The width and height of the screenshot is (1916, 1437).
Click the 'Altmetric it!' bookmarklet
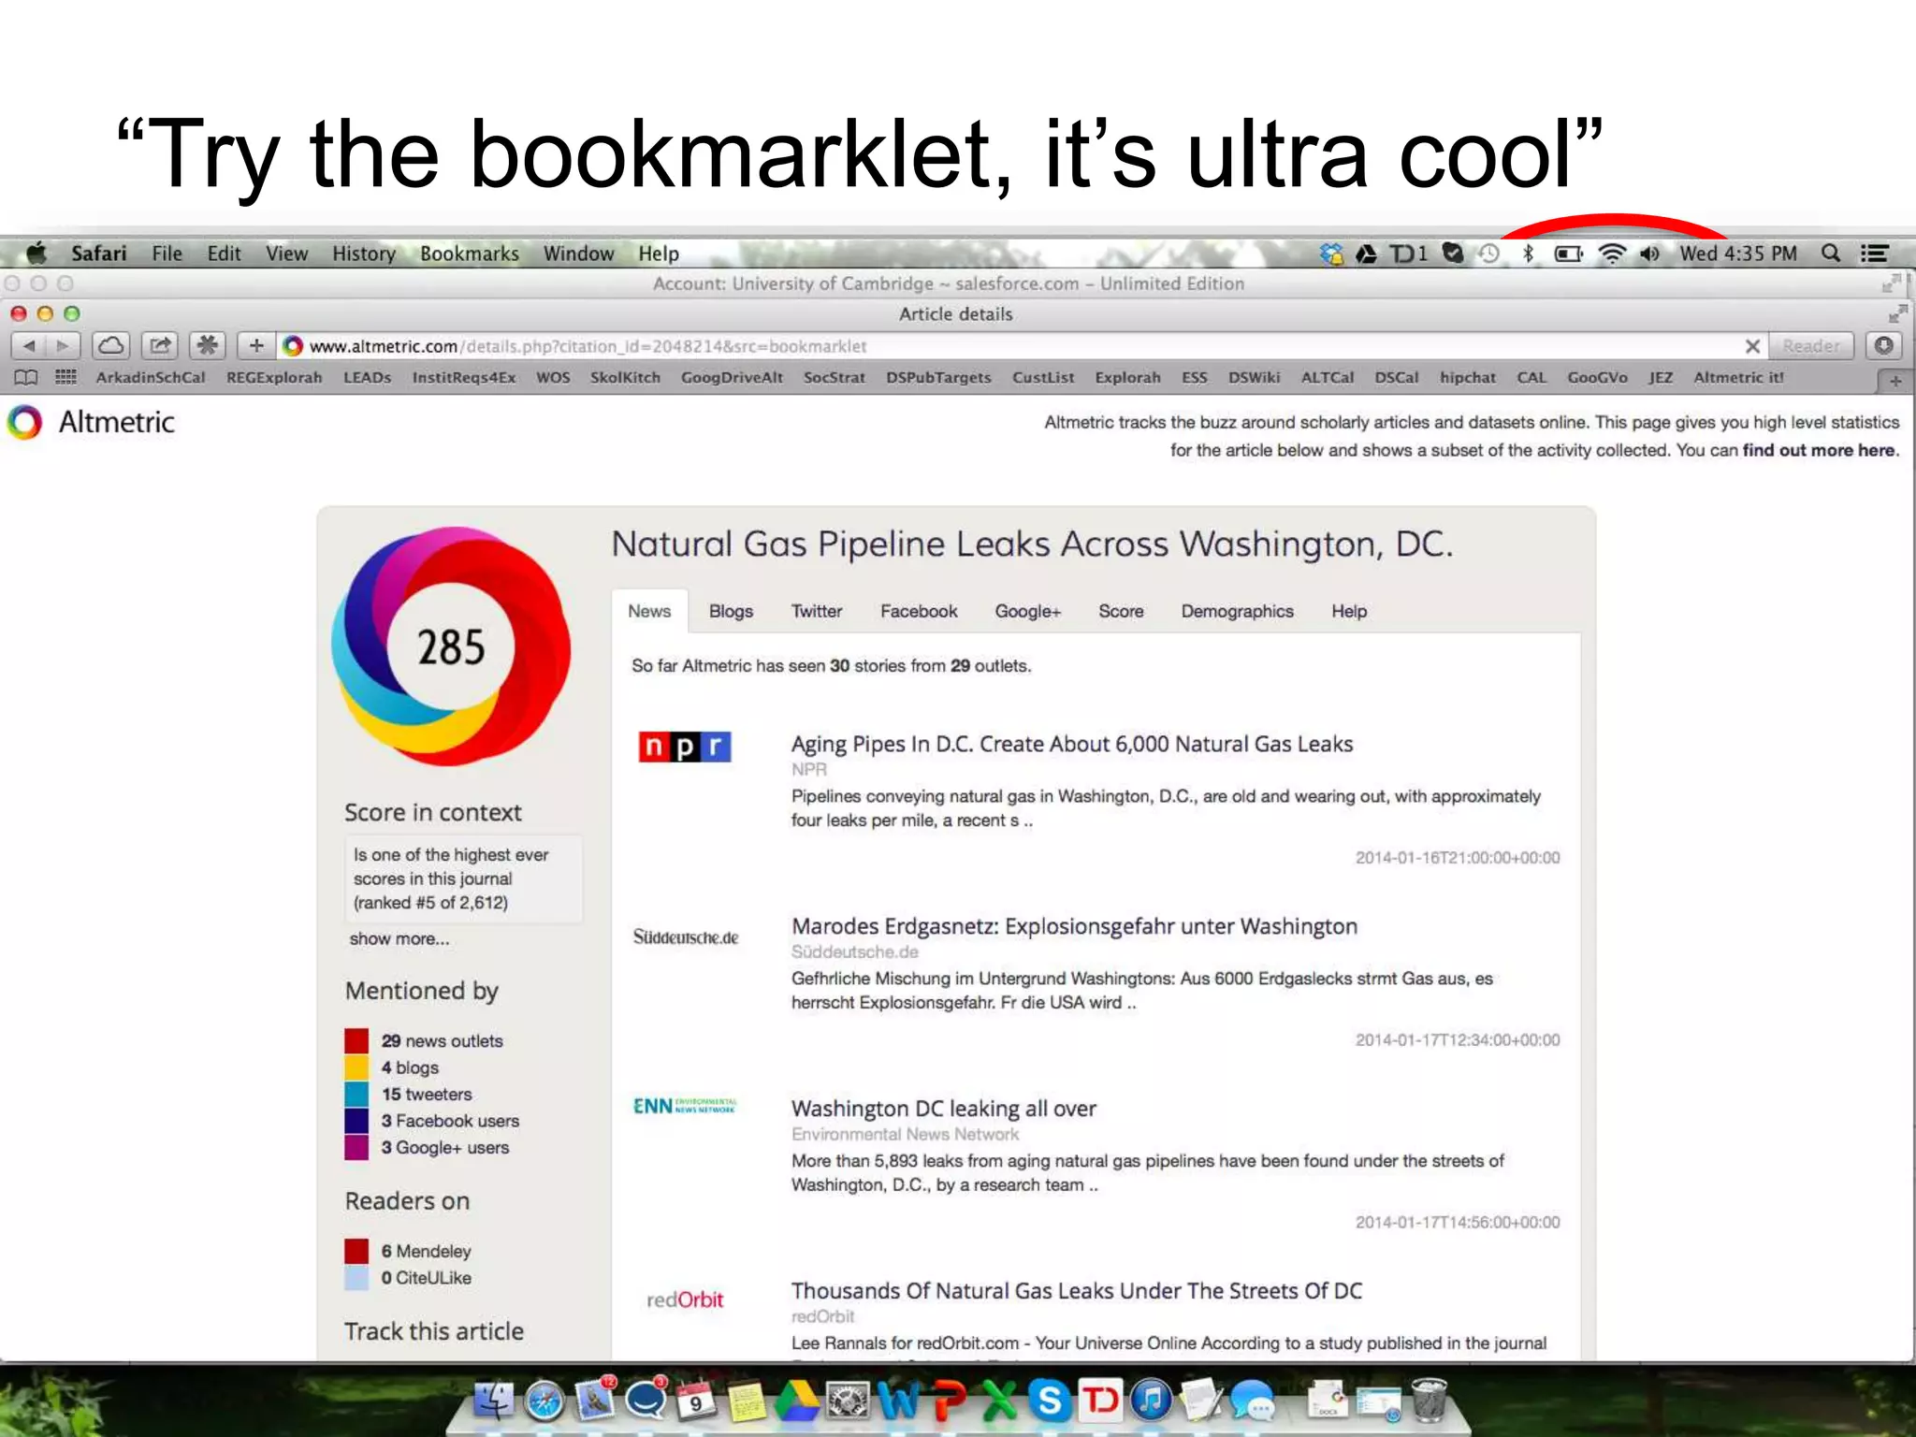coord(1738,377)
